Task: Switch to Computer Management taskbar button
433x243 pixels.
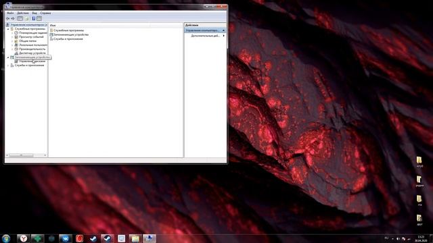Action: tap(150, 238)
